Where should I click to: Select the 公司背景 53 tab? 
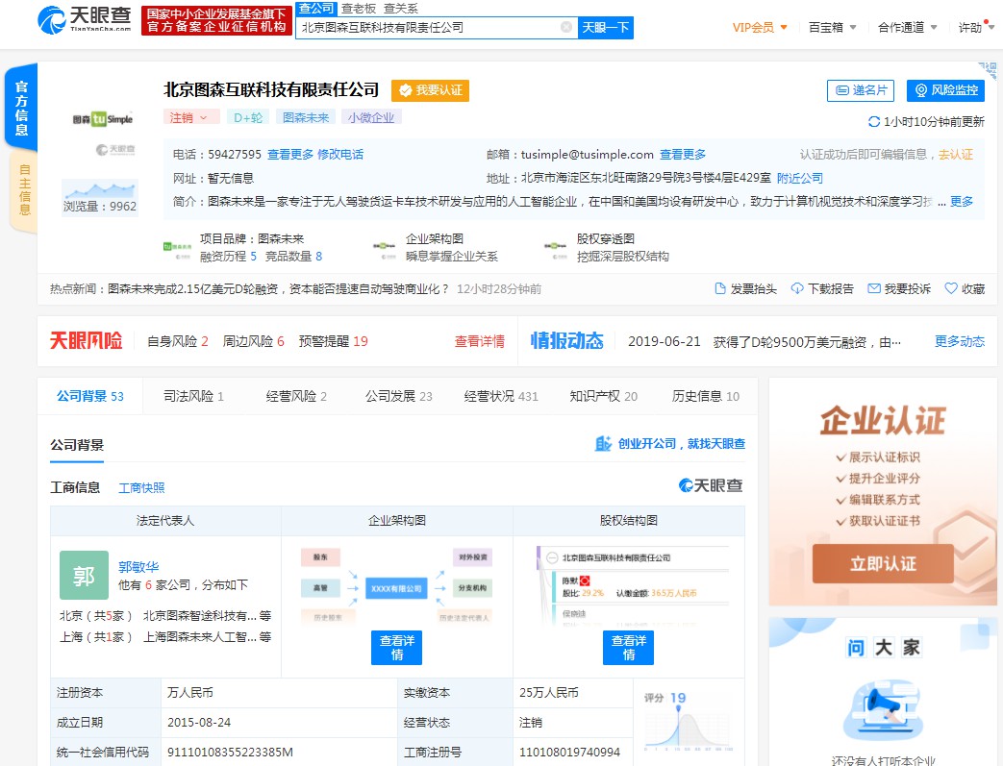[x=90, y=396]
